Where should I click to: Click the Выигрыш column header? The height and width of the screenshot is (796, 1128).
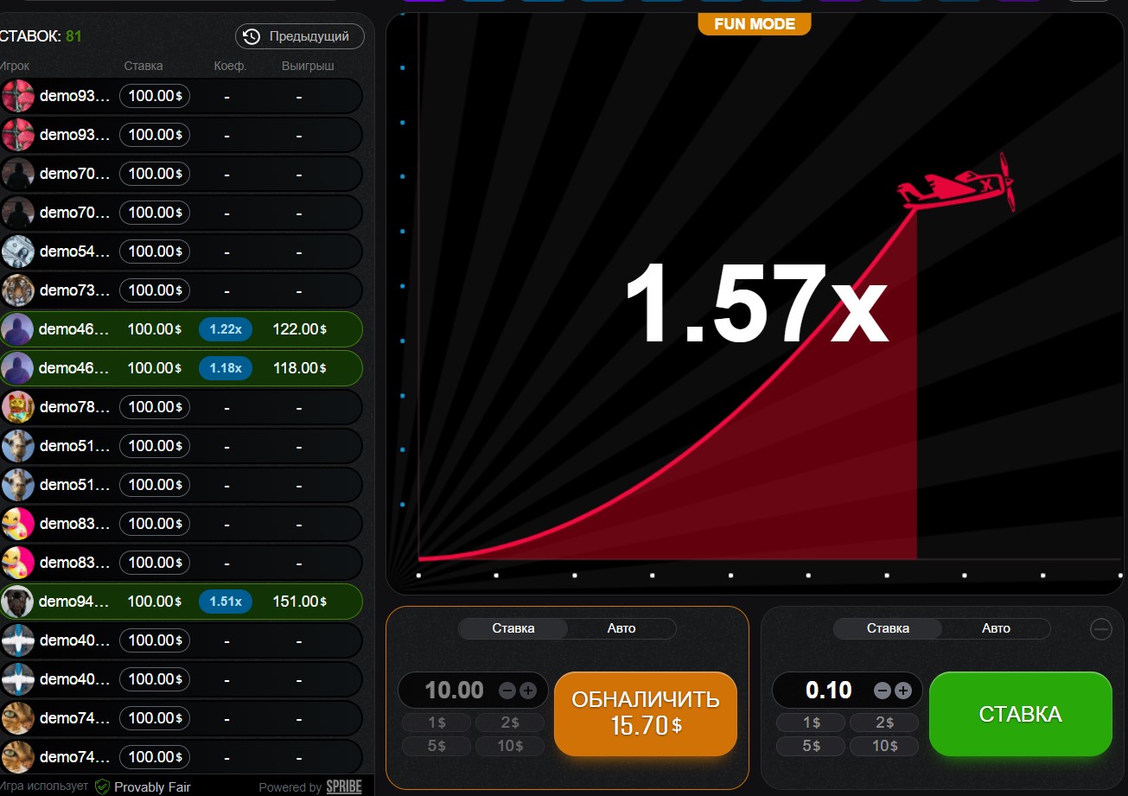(x=308, y=66)
